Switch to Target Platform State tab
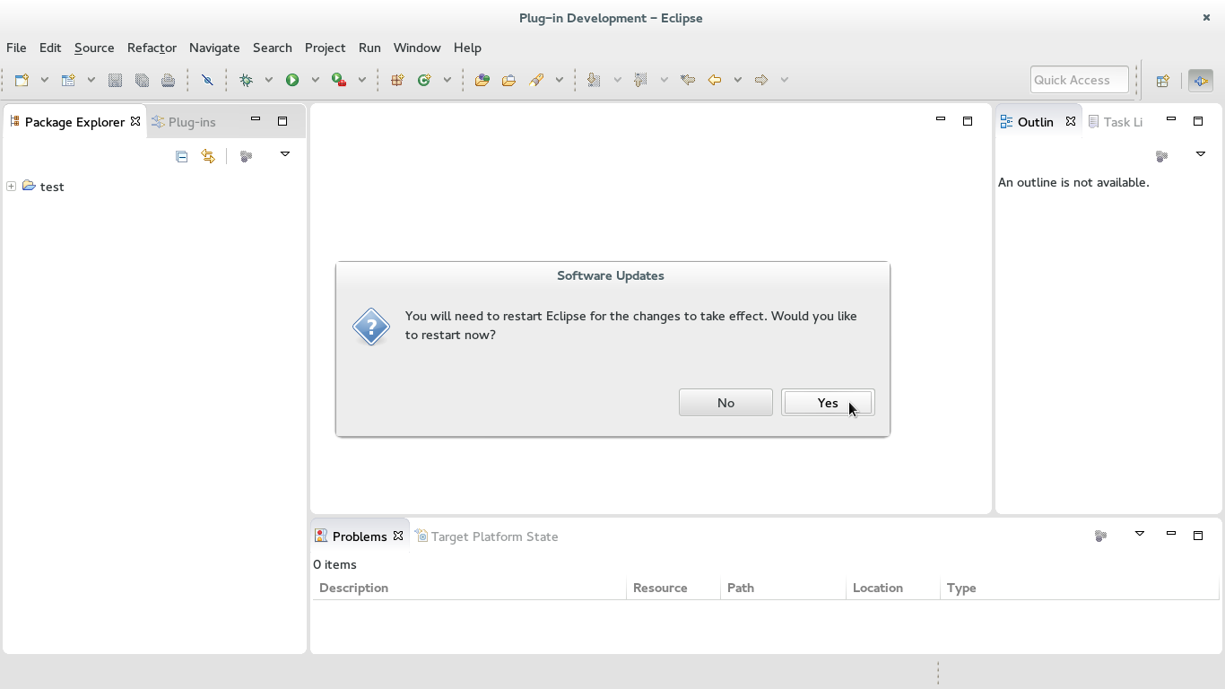The width and height of the screenshot is (1225, 689). click(x=487, y=536)
